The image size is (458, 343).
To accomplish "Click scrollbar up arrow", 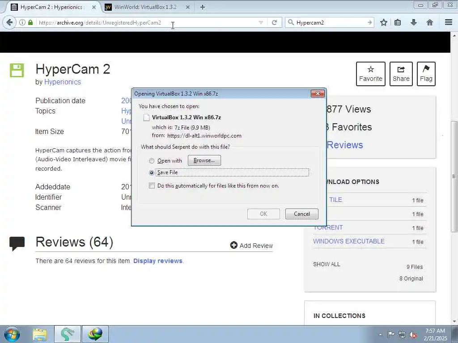I will (454, 36).
